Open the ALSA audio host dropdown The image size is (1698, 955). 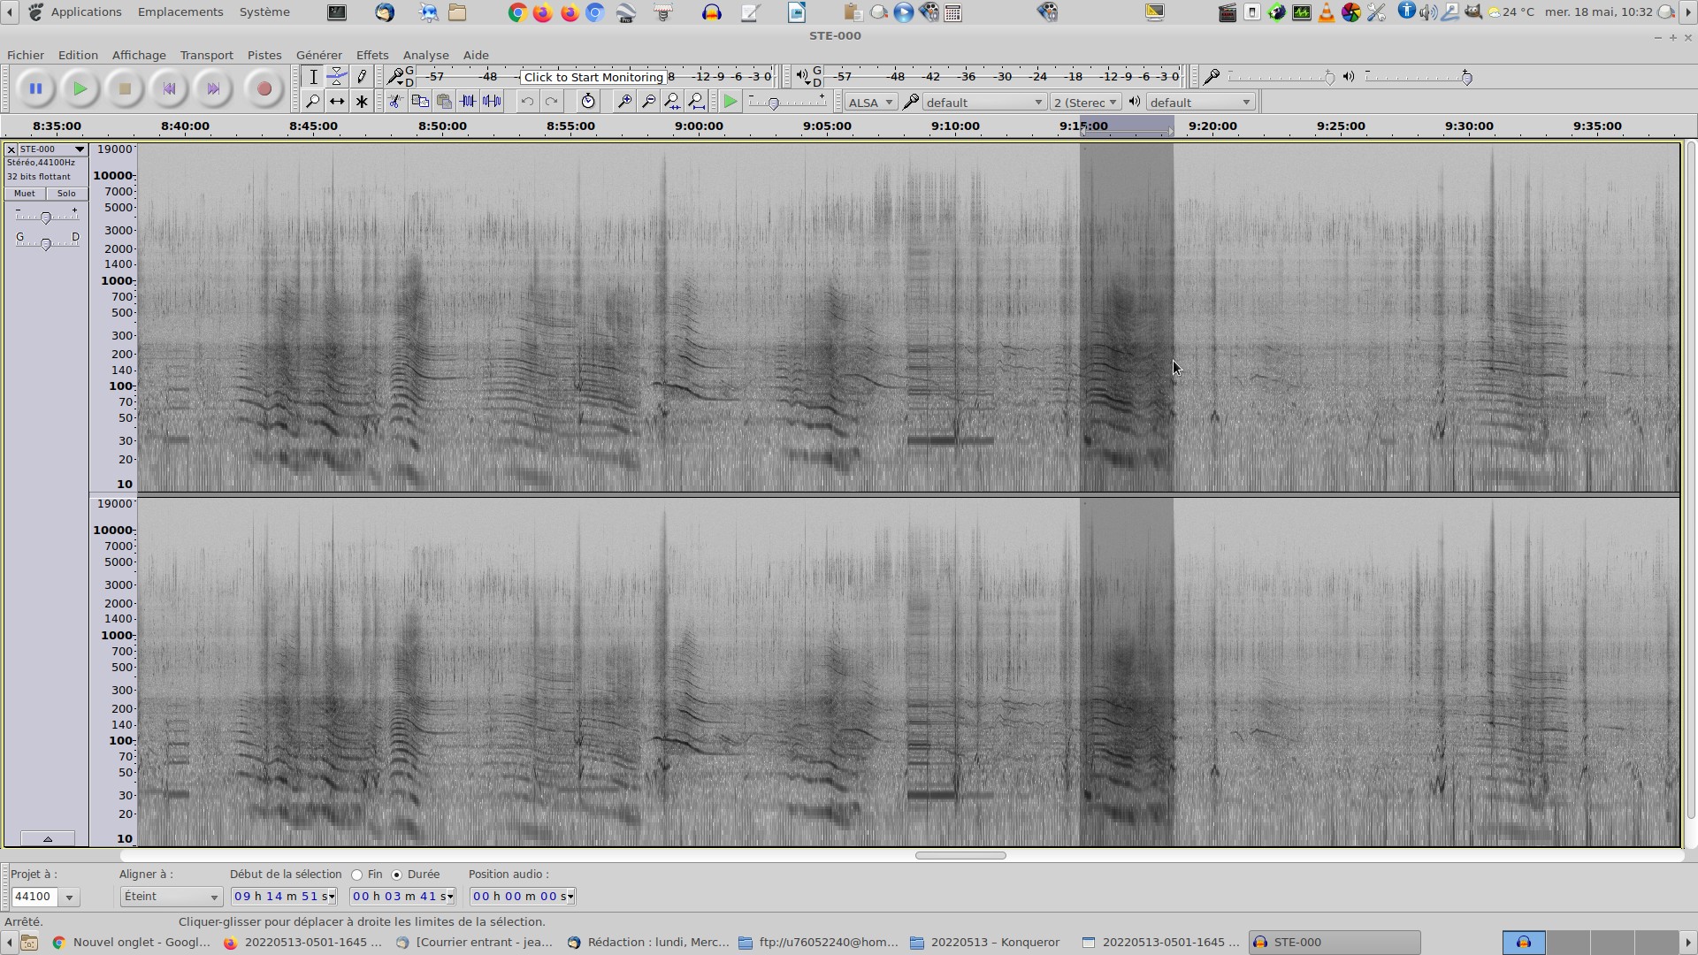pos(870,103)
